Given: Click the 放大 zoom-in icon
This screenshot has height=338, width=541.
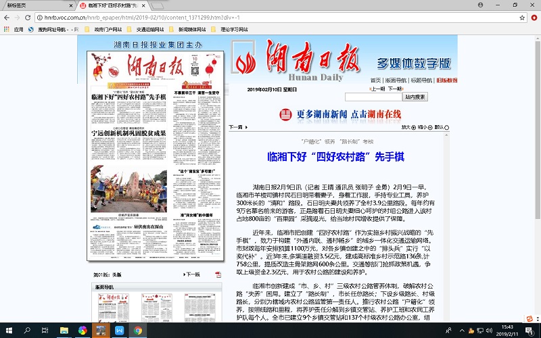Looking at the screenshot, I should pos(413,128).
